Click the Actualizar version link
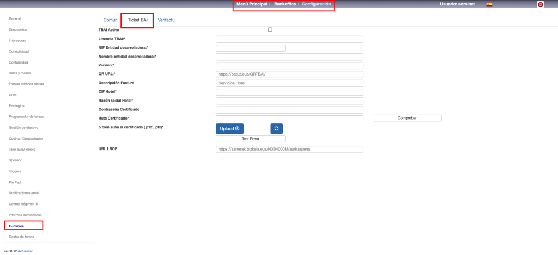This screenshot has width=558, height=255. tap(25, 251)
